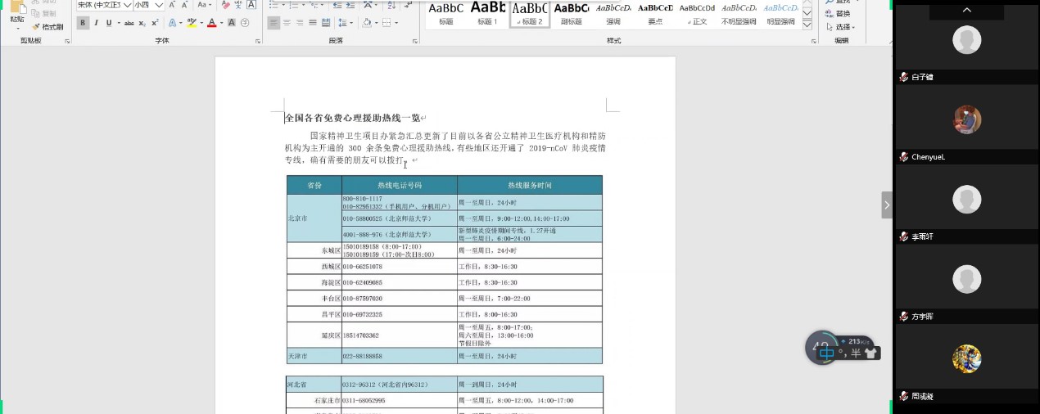Click the character border (A box) icon

[251, 5]
